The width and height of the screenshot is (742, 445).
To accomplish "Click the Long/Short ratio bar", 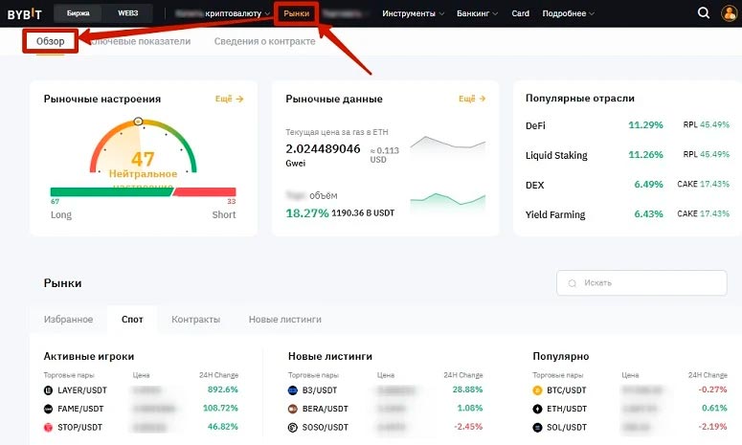I will pyautogui.click(x=143, y=191).
